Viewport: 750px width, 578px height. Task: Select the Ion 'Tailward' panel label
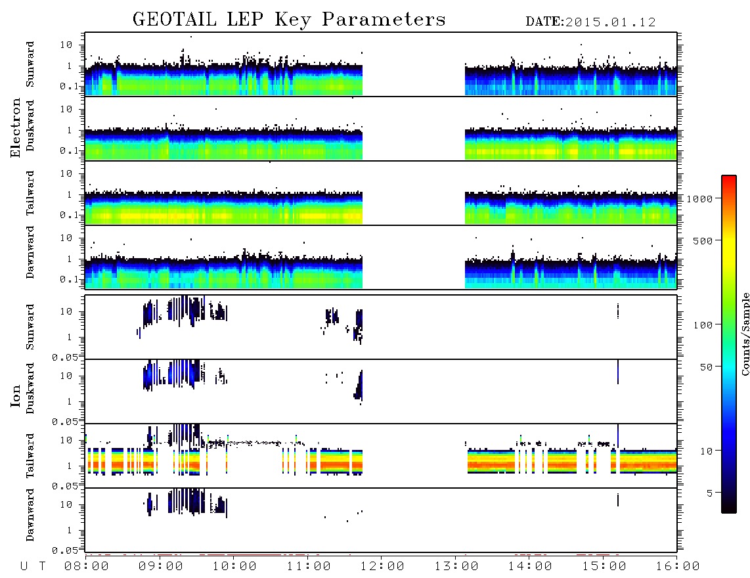pyautogui.click(x=30, y=456)
